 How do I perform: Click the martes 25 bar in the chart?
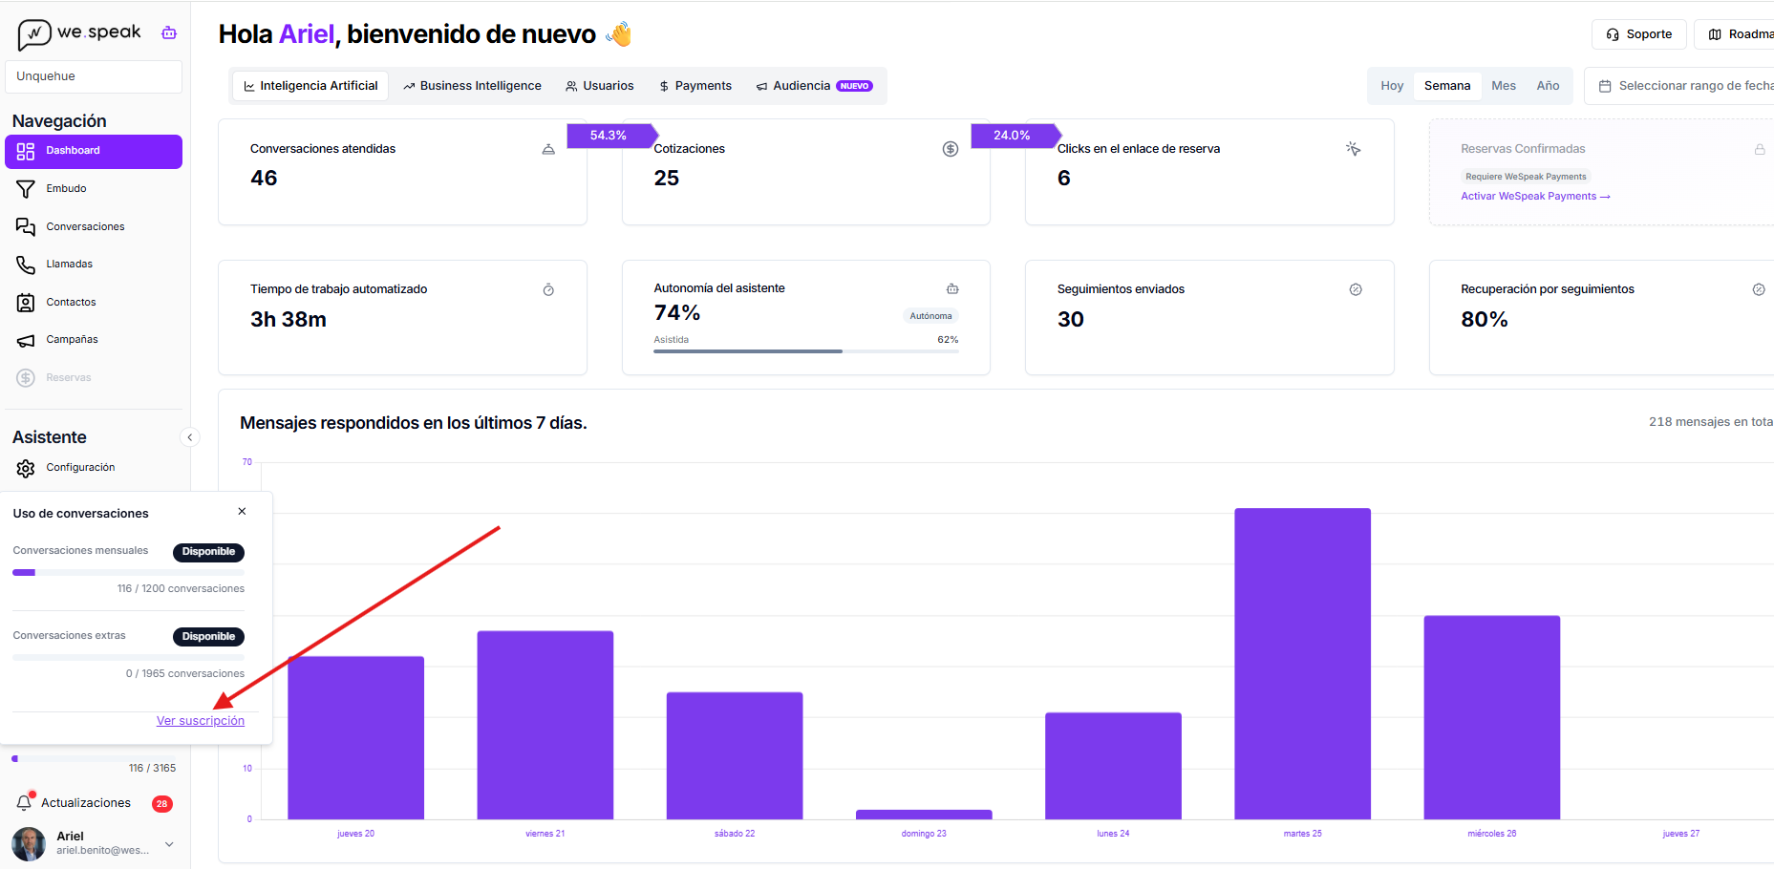1302,664
